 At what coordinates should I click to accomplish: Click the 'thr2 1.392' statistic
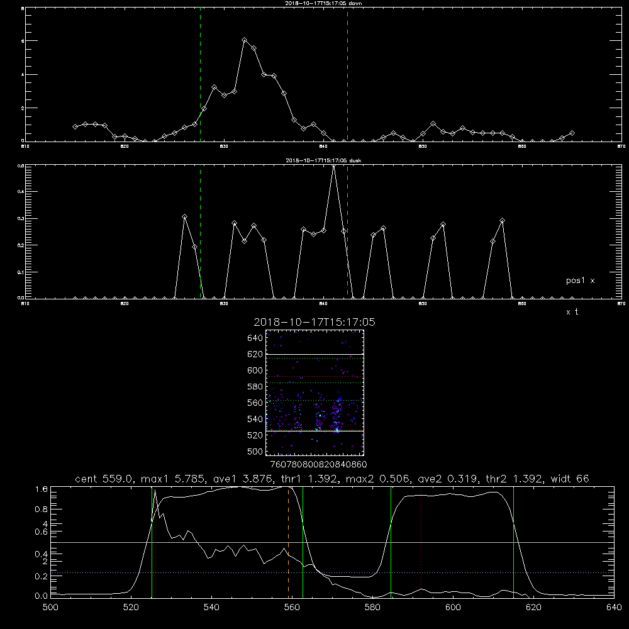[515, 479]
